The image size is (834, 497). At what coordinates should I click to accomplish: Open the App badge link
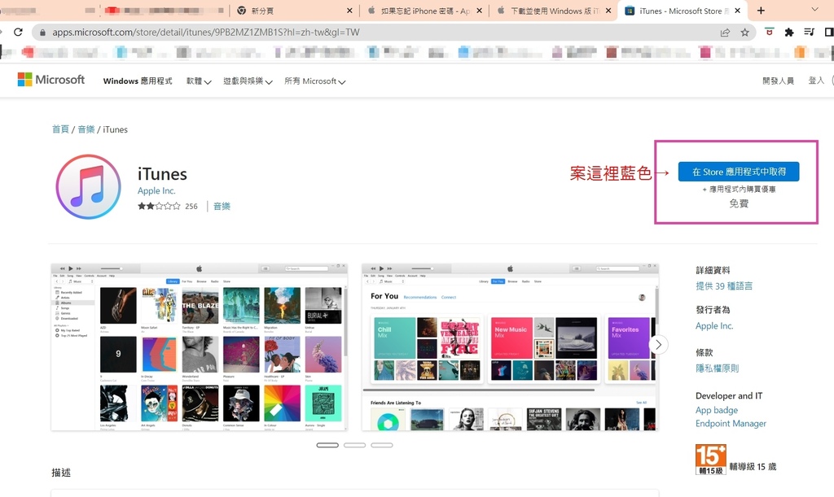[x=717, y=410]
